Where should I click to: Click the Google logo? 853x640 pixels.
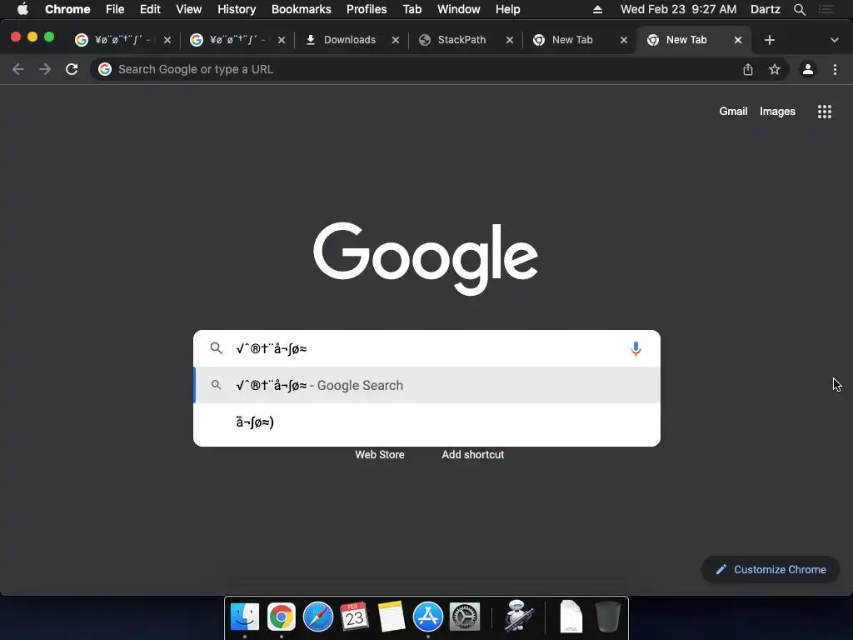click(426, 258)
